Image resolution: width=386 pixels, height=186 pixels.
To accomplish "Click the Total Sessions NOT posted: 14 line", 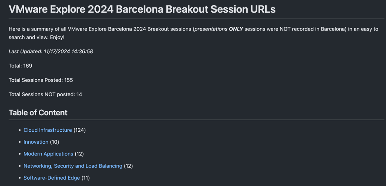I will (x=45, y=94).
